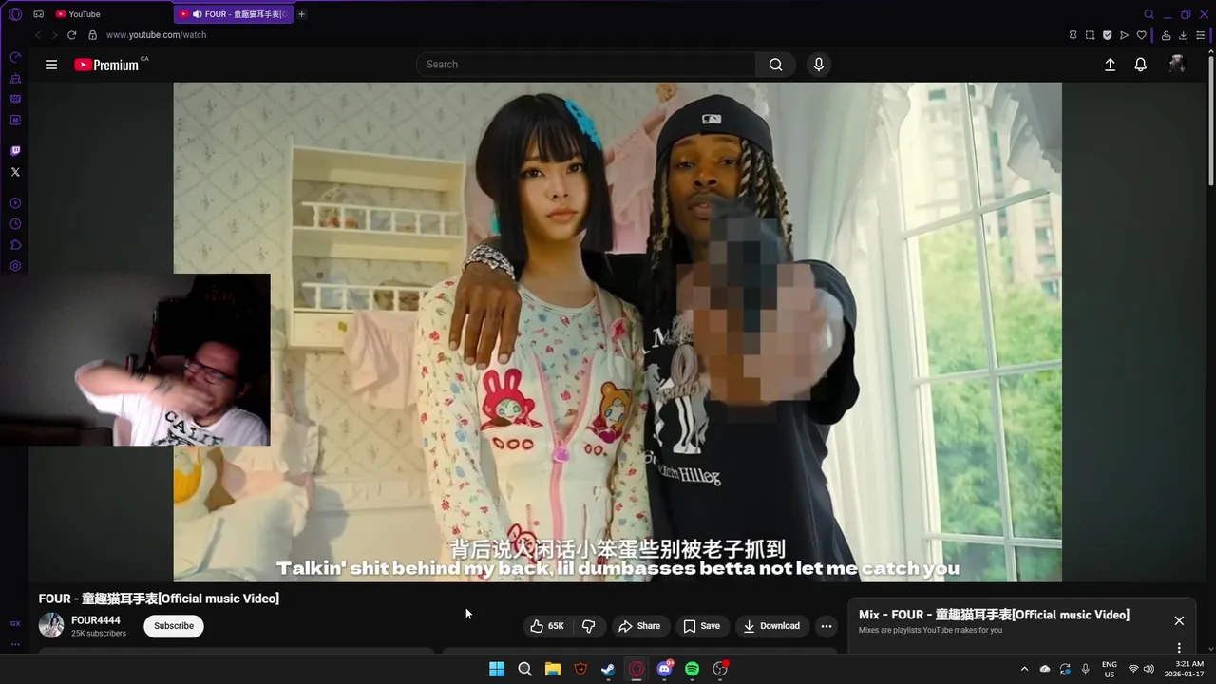
Task: Open Steam from the taskbar
Action: [609, 669]
